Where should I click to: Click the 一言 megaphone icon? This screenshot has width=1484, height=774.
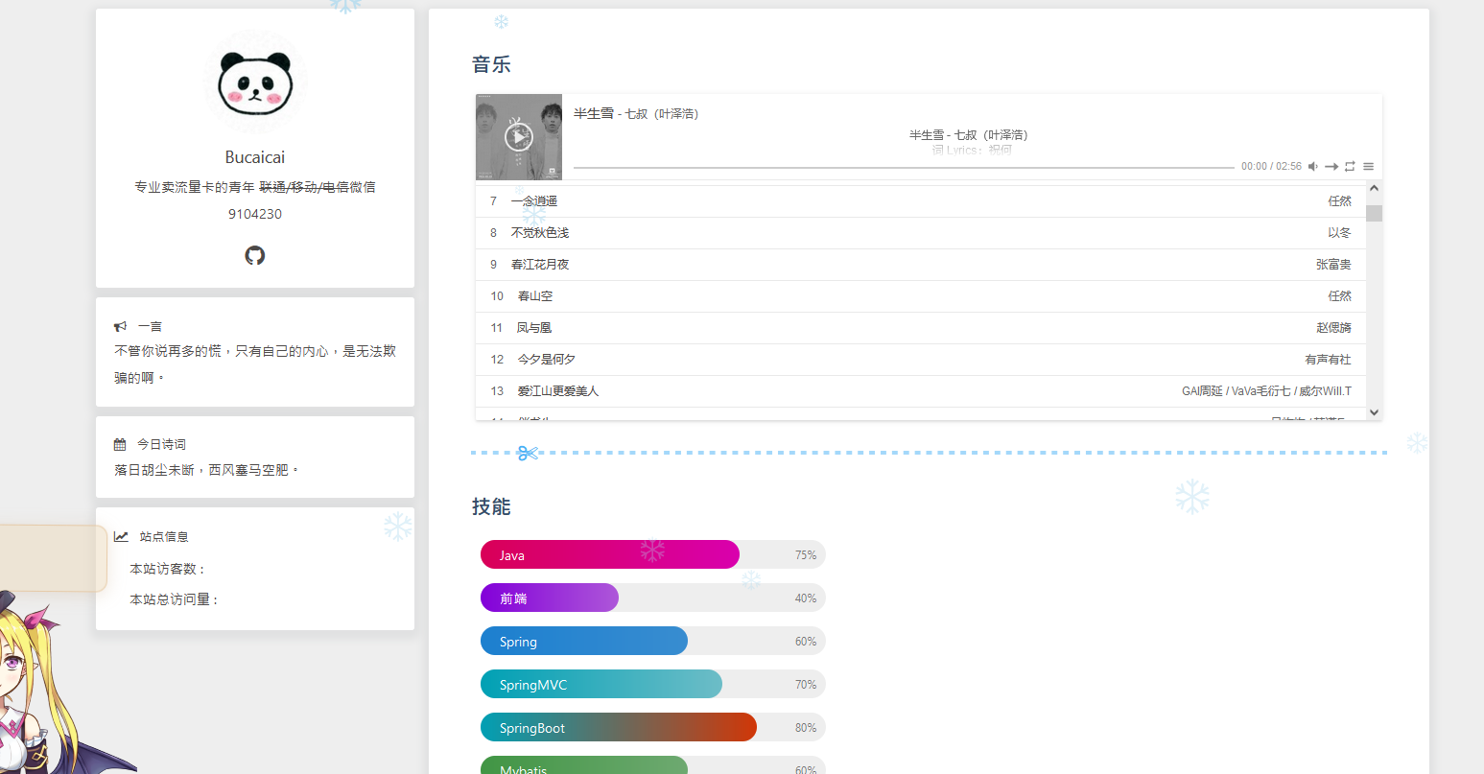(120, 327)
